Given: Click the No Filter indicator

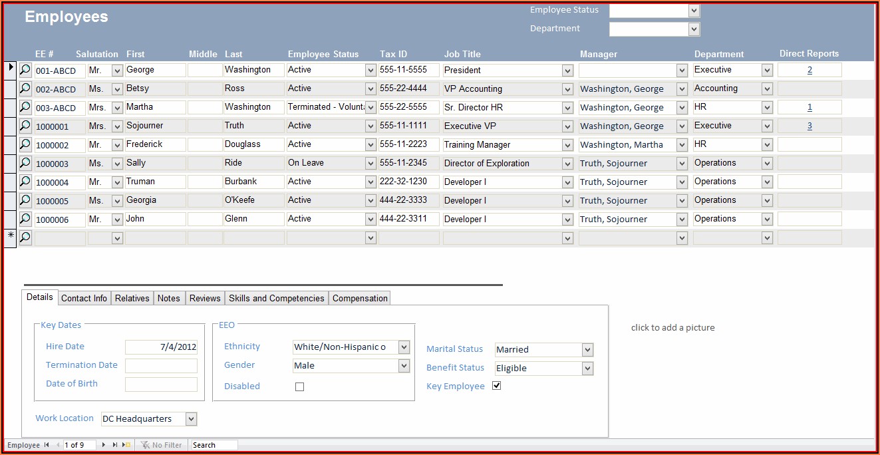Looking at the screenshot, I should [x=161, y=445].
